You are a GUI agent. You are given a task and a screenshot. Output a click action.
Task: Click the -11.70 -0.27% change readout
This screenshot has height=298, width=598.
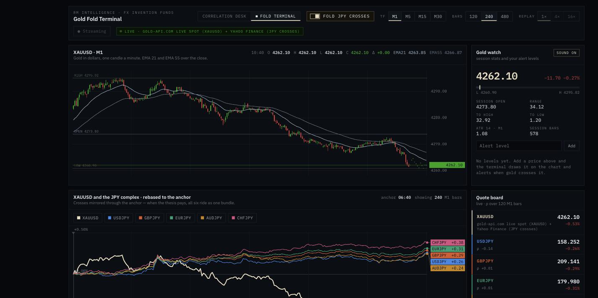click(561, 78)
